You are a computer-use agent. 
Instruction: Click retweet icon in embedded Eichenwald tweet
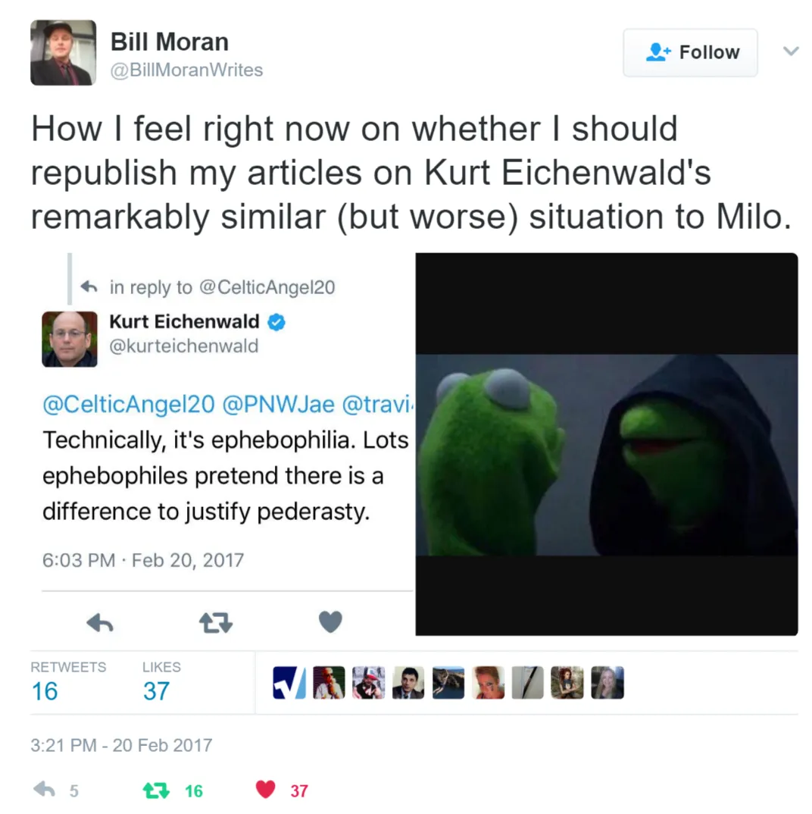[216, 622]
